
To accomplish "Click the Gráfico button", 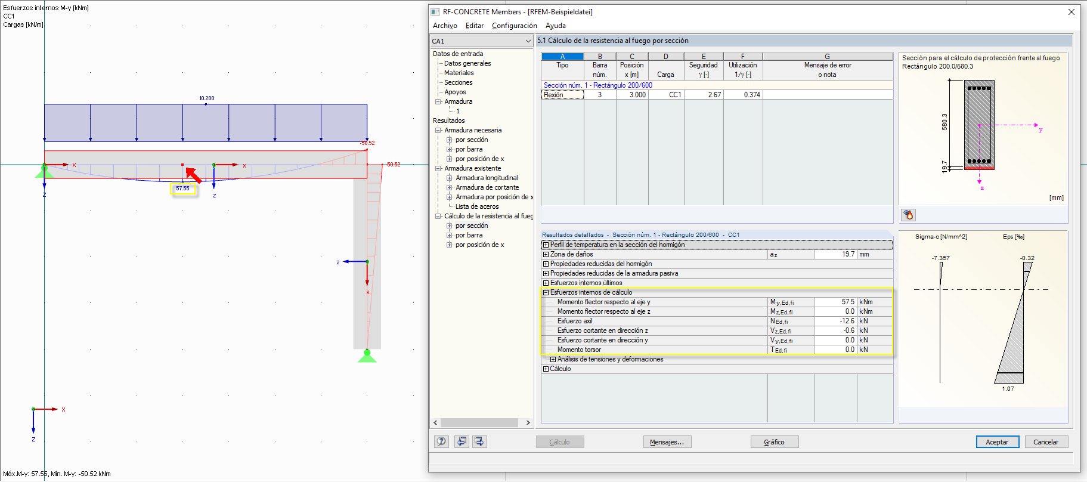I will click(774, 442).
